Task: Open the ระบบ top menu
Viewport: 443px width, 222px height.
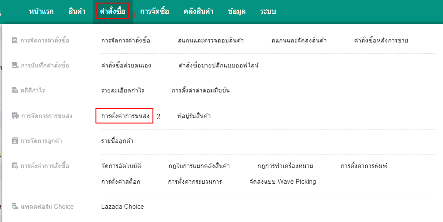Action: pyautogui.click(x=268, y=12)
